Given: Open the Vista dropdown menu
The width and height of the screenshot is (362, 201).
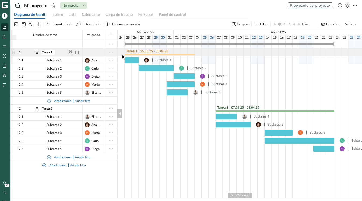Looking at the screenshot, I should [351, 24].
